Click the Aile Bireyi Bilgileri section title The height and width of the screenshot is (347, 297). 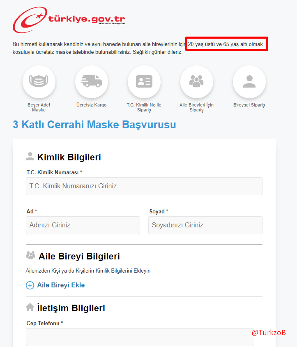(79, 256)
